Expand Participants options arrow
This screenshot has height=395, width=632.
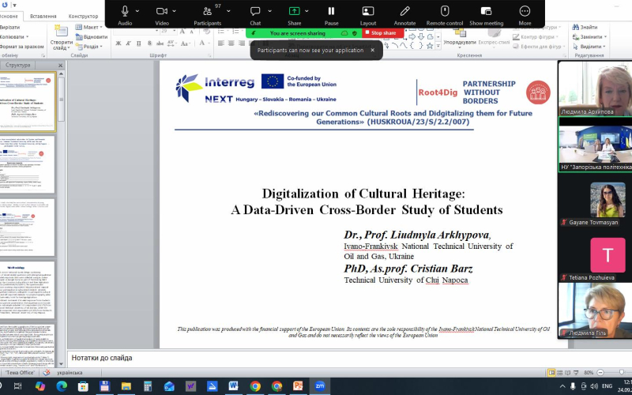[228, 11]
